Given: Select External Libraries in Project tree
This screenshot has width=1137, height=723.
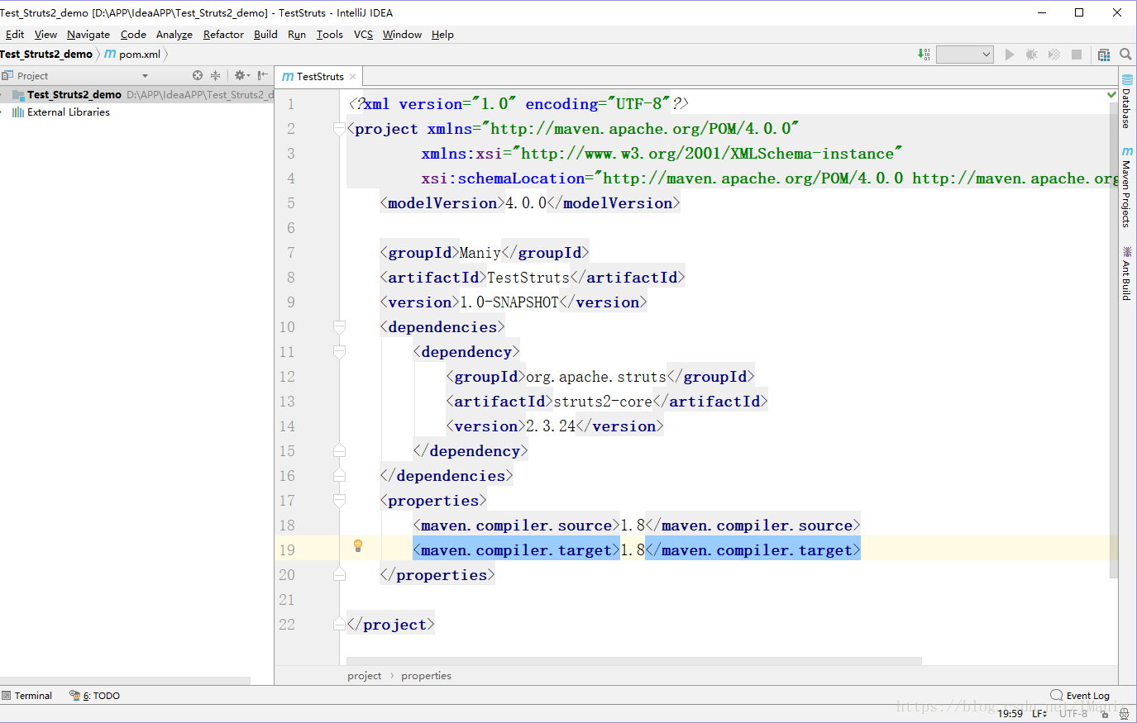Looking at the screenshot, I should click(x=69, y=112).
